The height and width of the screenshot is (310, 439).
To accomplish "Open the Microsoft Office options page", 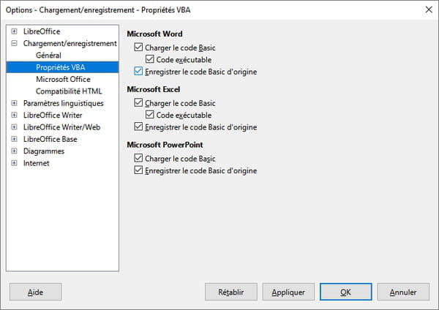I will (x=63, y=80).
